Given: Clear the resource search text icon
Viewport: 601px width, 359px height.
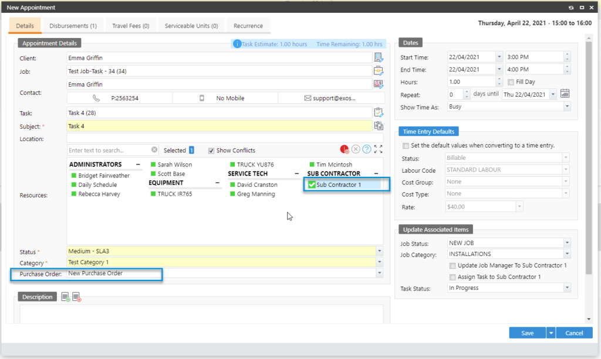Looking at the screenshot, I should (154, 150).
